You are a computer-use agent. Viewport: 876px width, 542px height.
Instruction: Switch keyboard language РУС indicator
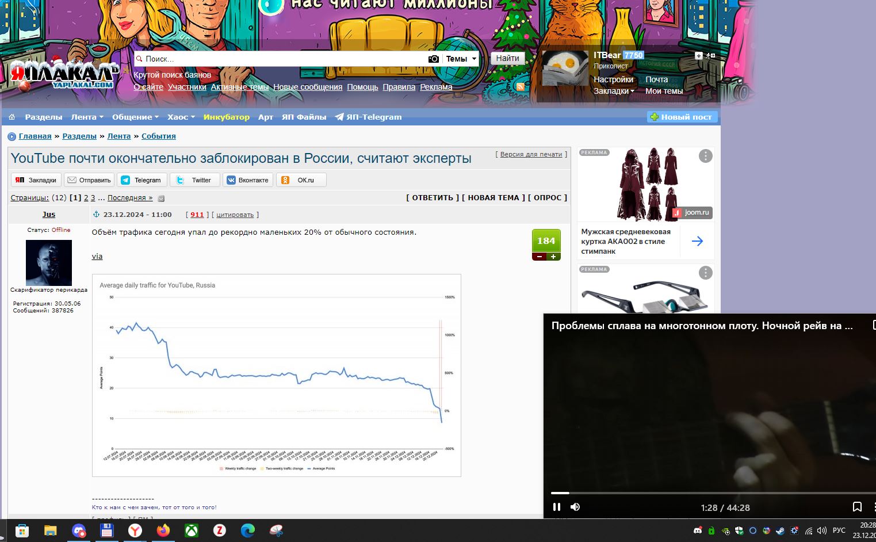click(839, 530)
